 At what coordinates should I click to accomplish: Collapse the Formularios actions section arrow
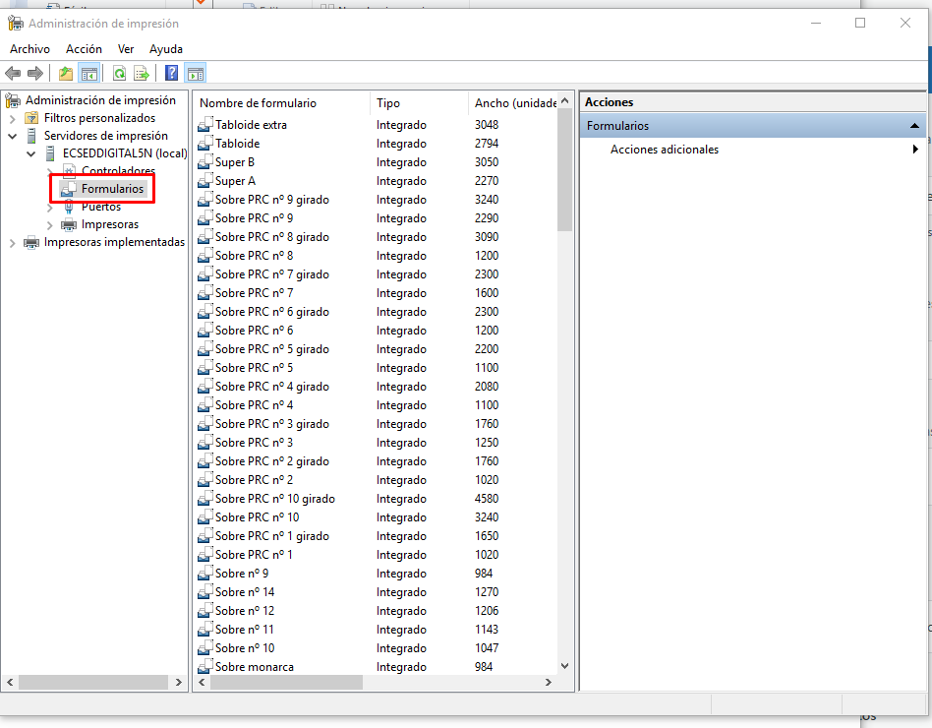915,126
